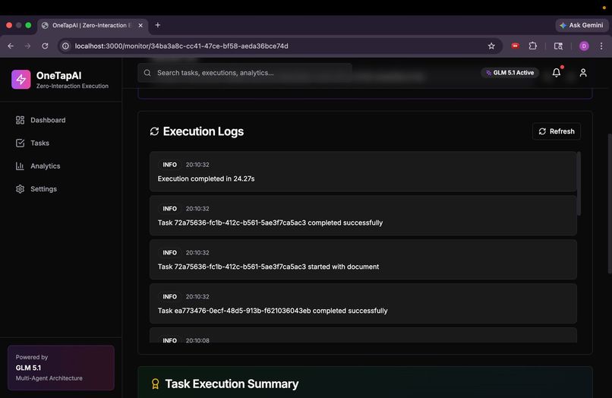Select the 'Task 72a75636... started with document' log entry
612x398 pixels.
tap(363, 260)
